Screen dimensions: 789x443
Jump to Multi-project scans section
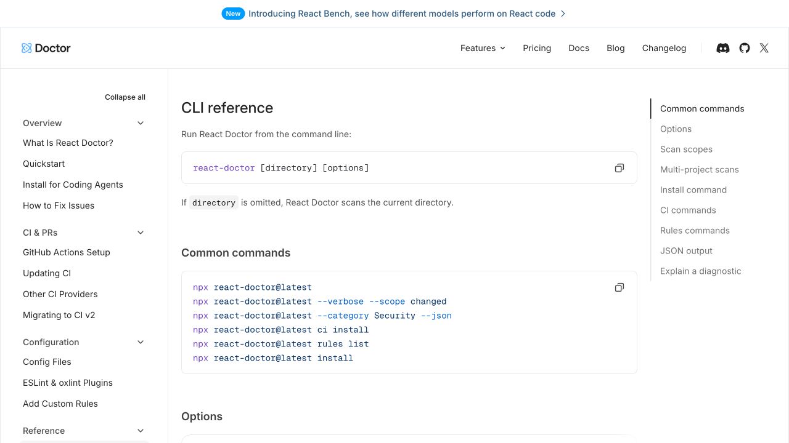click(699, 170)
